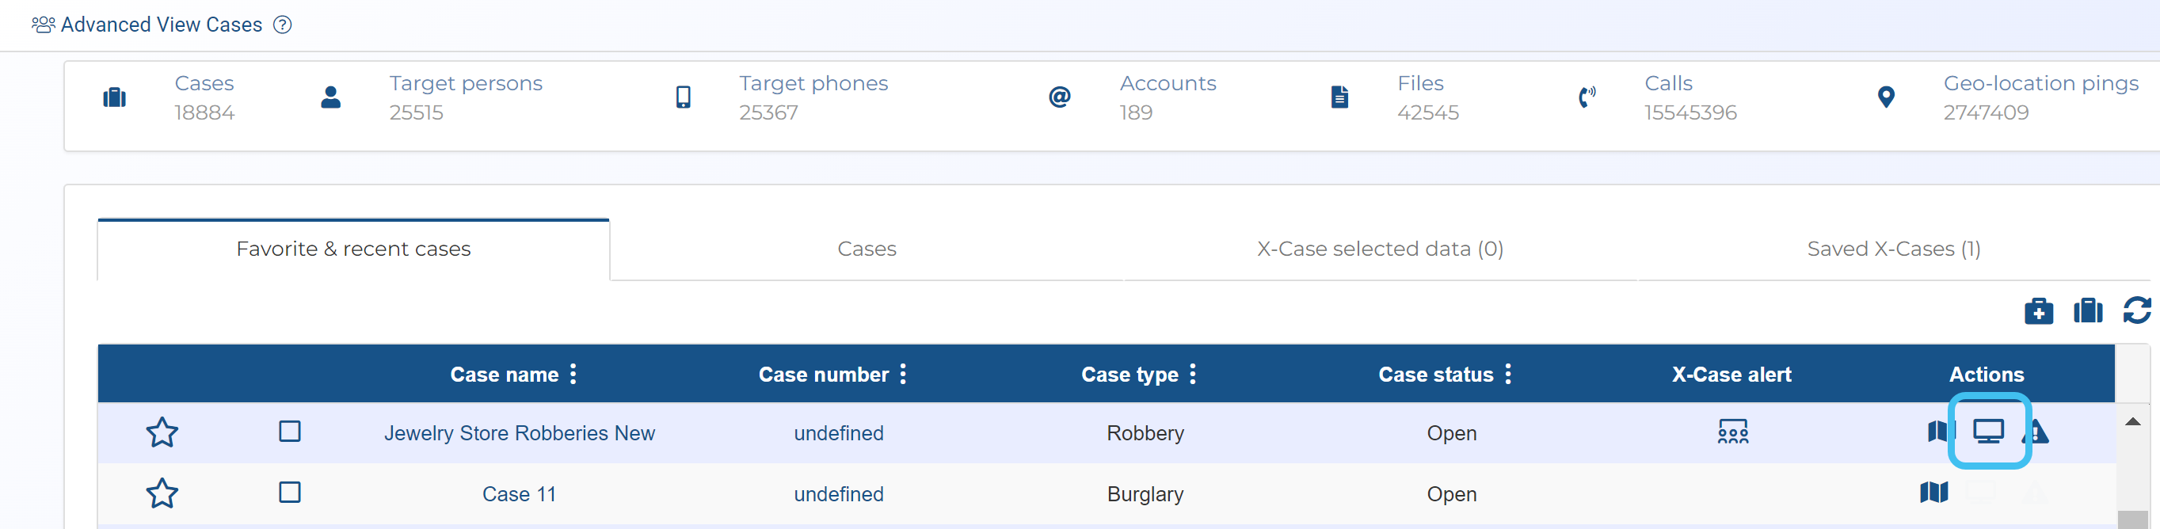This screenshot has height=529, width=2160.
Task: Click the suitcase icon beside the refresh icon
Action: 2087,311
